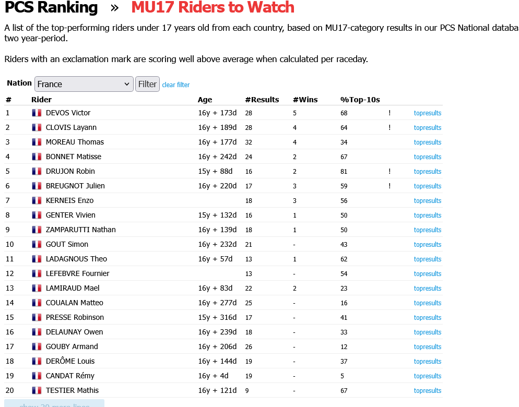Open topresults for DRUJON Robin
This screenshot has height=407, width=519.
427,171
